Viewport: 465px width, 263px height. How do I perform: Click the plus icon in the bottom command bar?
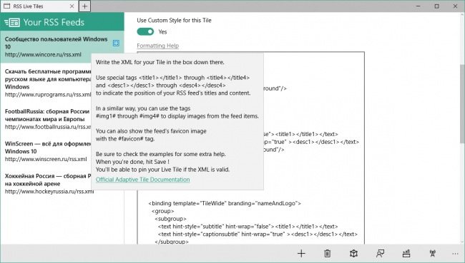point(301,253)
